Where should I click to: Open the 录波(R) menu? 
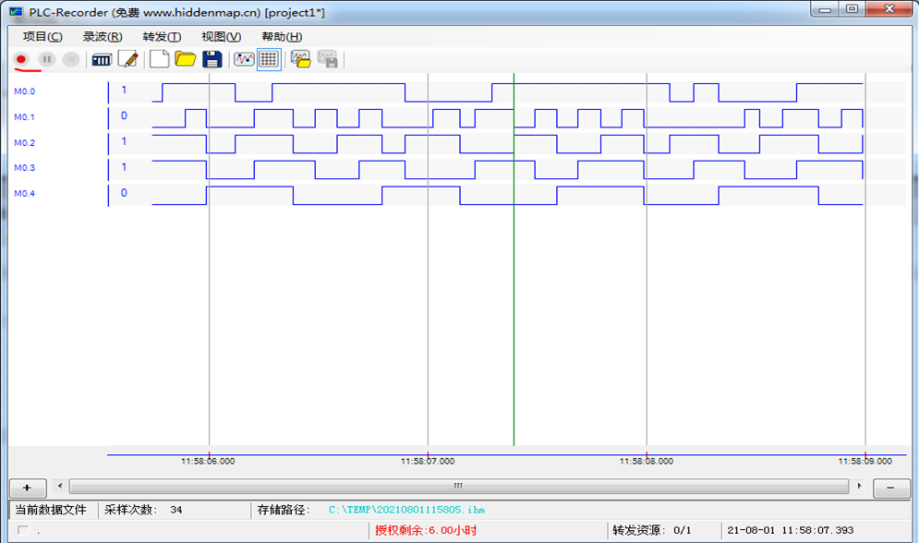103,37
